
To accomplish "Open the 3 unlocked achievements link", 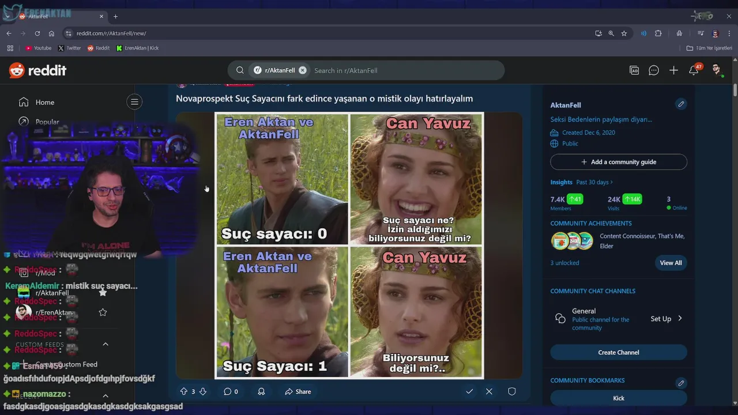I will (564, 263).
